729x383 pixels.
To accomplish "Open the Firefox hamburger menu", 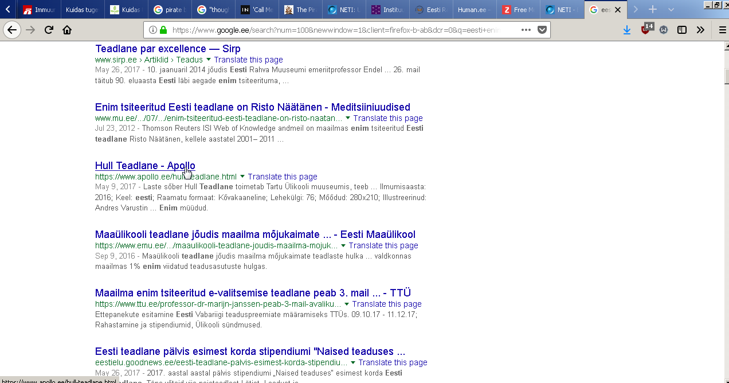I will [722, 30].
